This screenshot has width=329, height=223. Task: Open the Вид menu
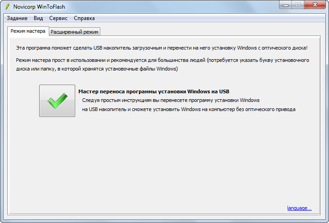coord(38,18)
